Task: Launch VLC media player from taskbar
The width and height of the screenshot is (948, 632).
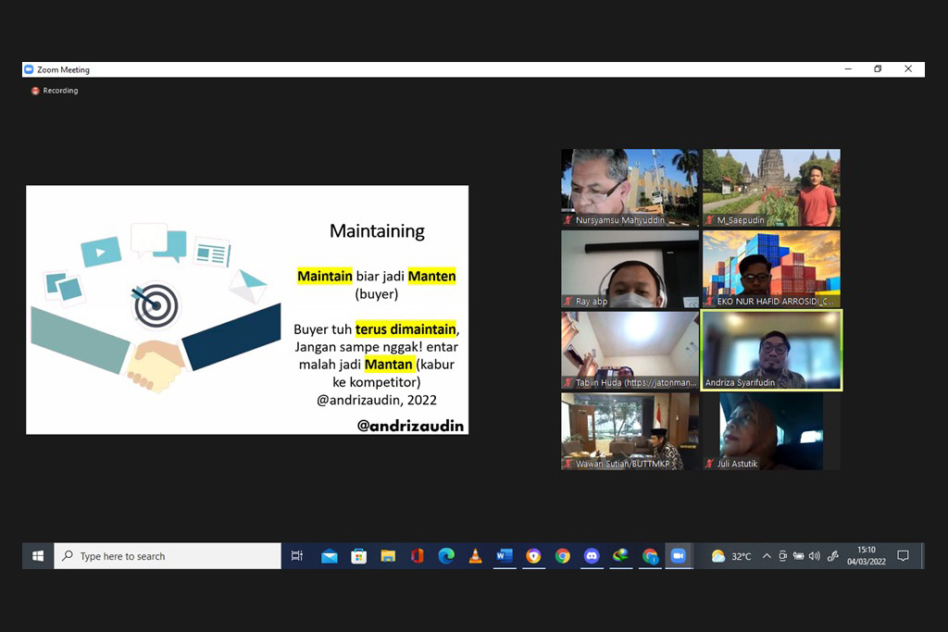Action: [475, 556]
